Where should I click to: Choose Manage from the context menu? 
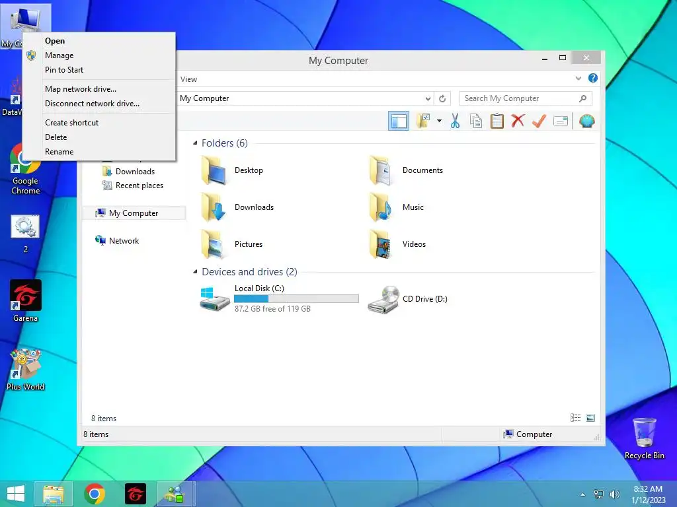click(x=99, y=55)
